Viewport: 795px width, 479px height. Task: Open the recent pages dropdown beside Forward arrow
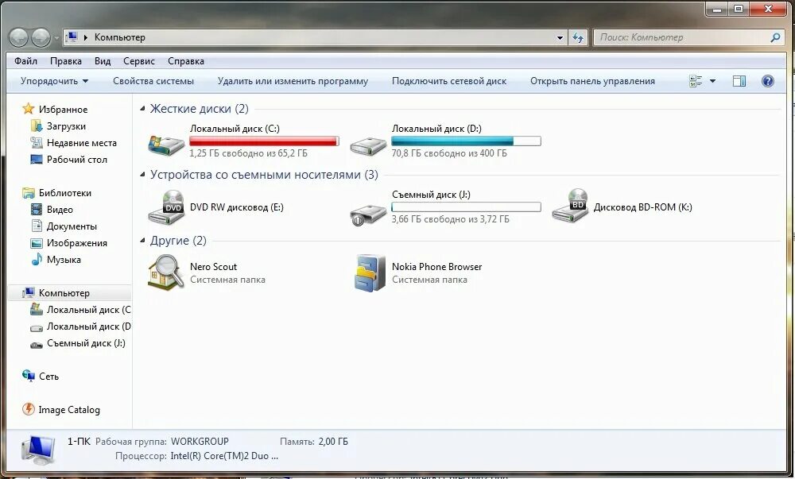[56, 38]
